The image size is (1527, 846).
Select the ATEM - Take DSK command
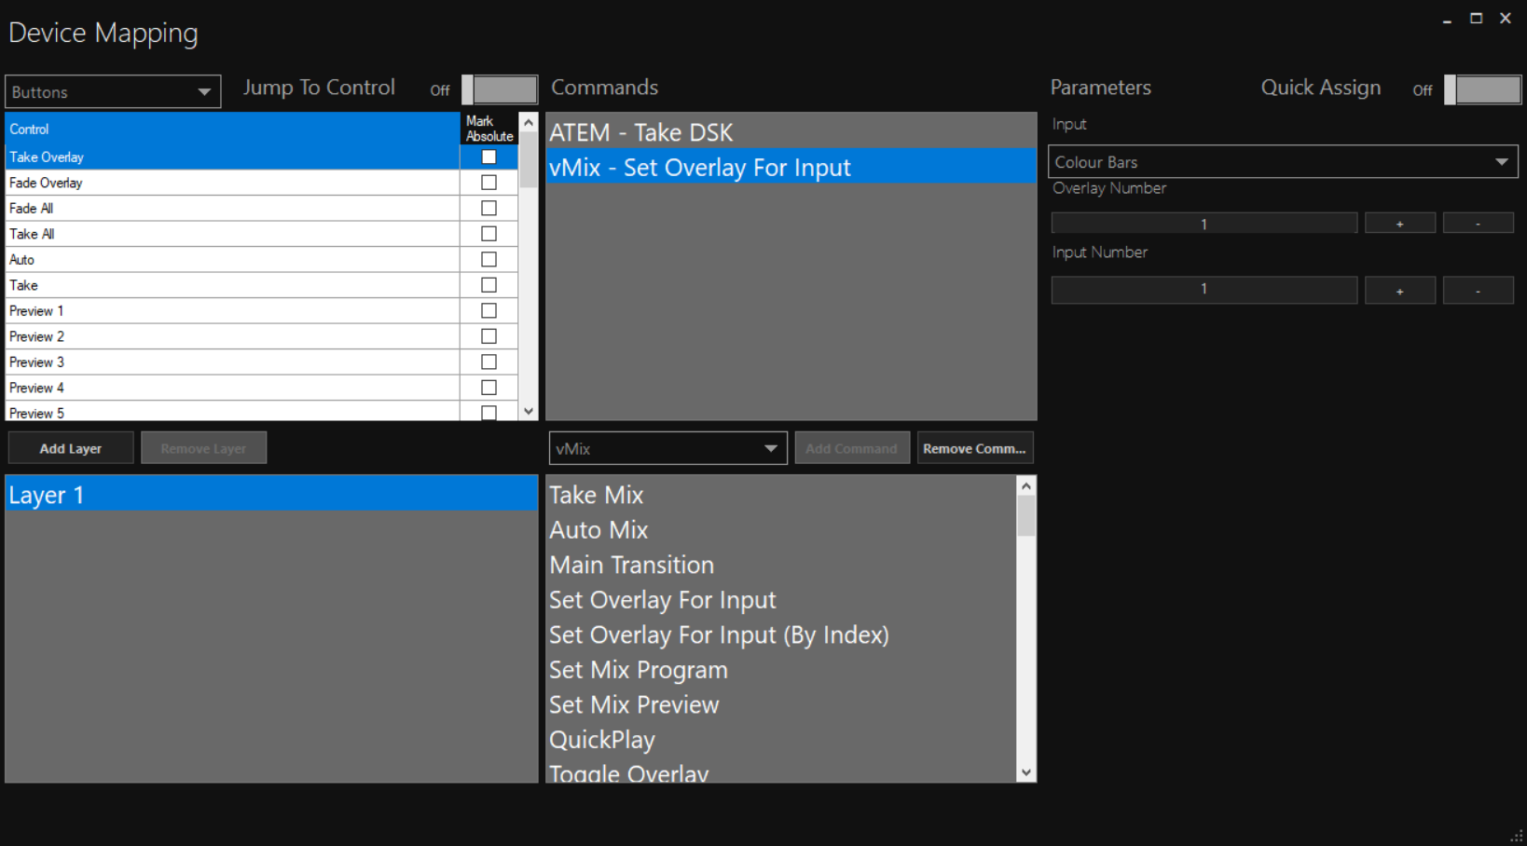[791, 132]
